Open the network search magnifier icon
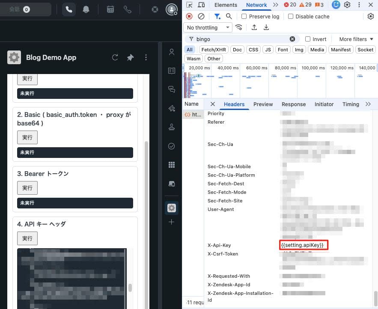 tap(229, 16)
